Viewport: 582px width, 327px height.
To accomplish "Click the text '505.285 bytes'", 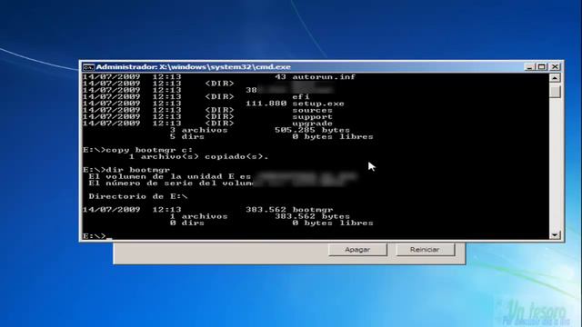I will [312, 130].
